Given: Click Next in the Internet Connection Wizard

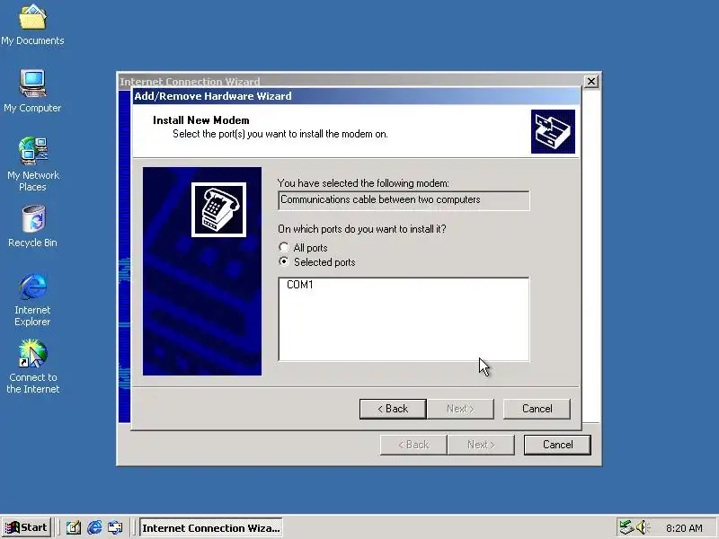Looking at the screenshot, I should (481, 445).
